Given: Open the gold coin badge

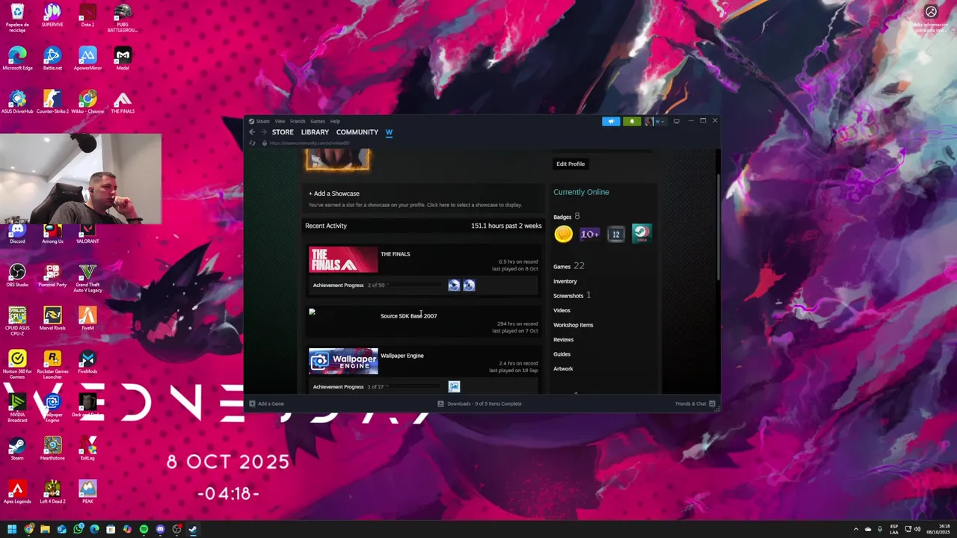Looking at the screenshot, I should pos(564,234).
